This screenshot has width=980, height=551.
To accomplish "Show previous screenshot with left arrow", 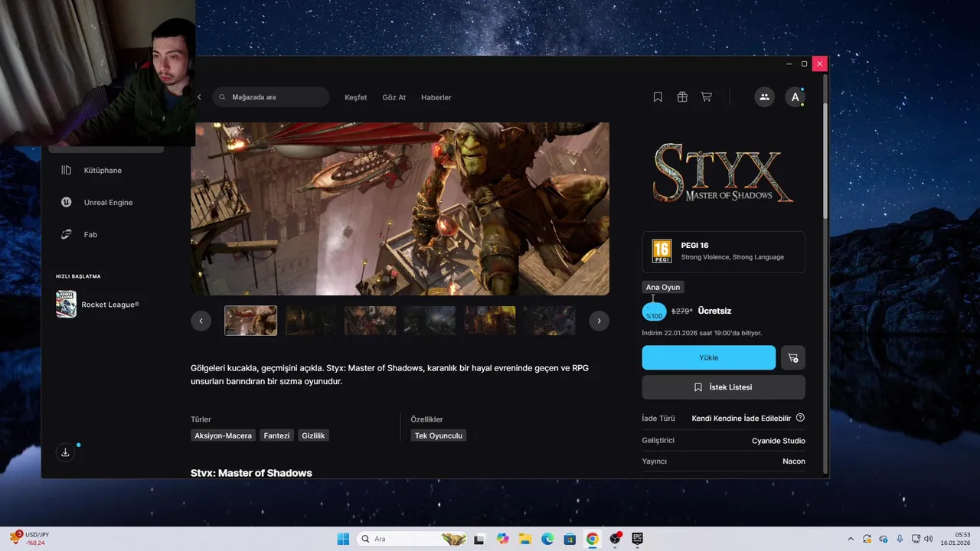I will [201, 321].
